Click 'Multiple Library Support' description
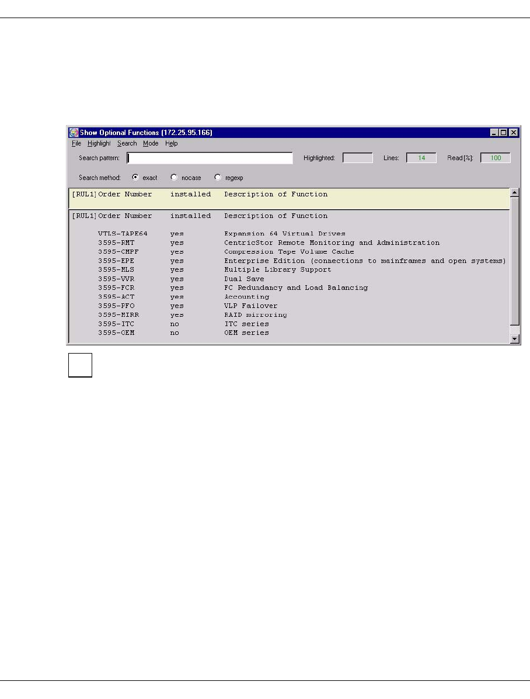The width and height of the screenshot is (530, 699). [278, 269]
